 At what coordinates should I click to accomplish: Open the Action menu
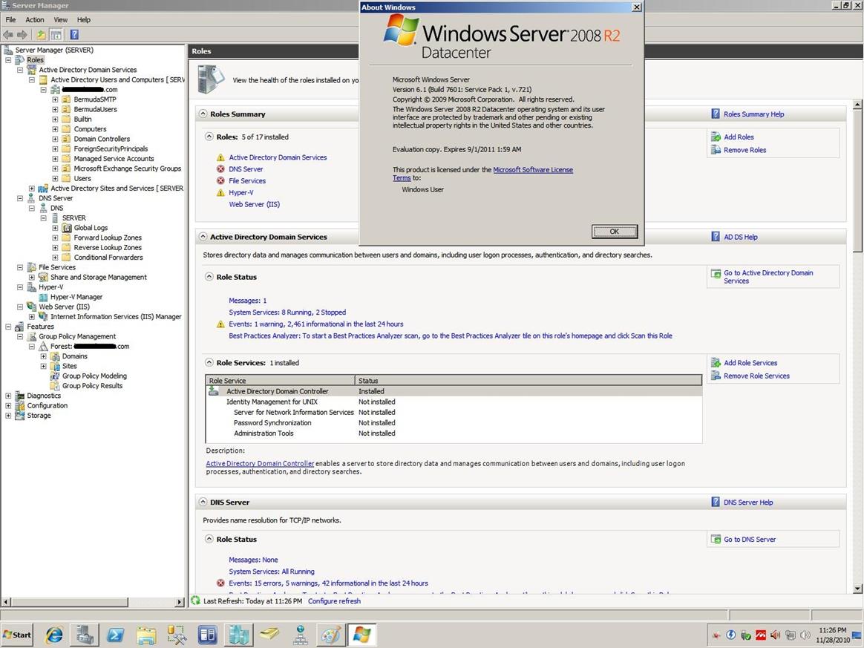pos(35,20)
